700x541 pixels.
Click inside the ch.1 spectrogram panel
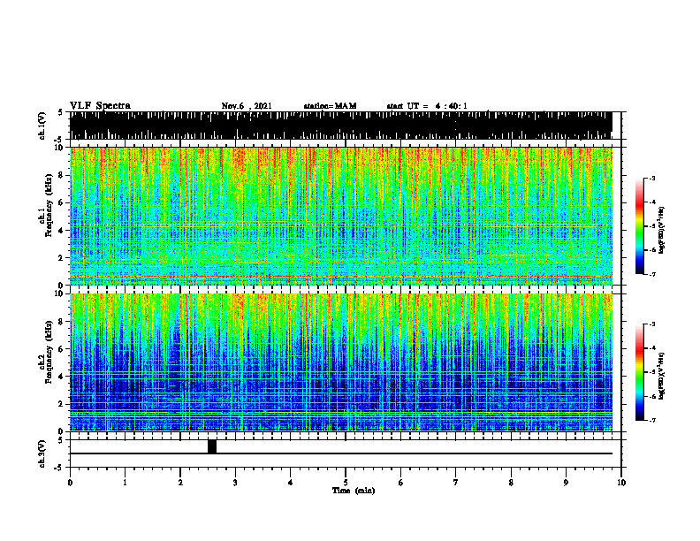pyautogui.click(x=340, y=216)
